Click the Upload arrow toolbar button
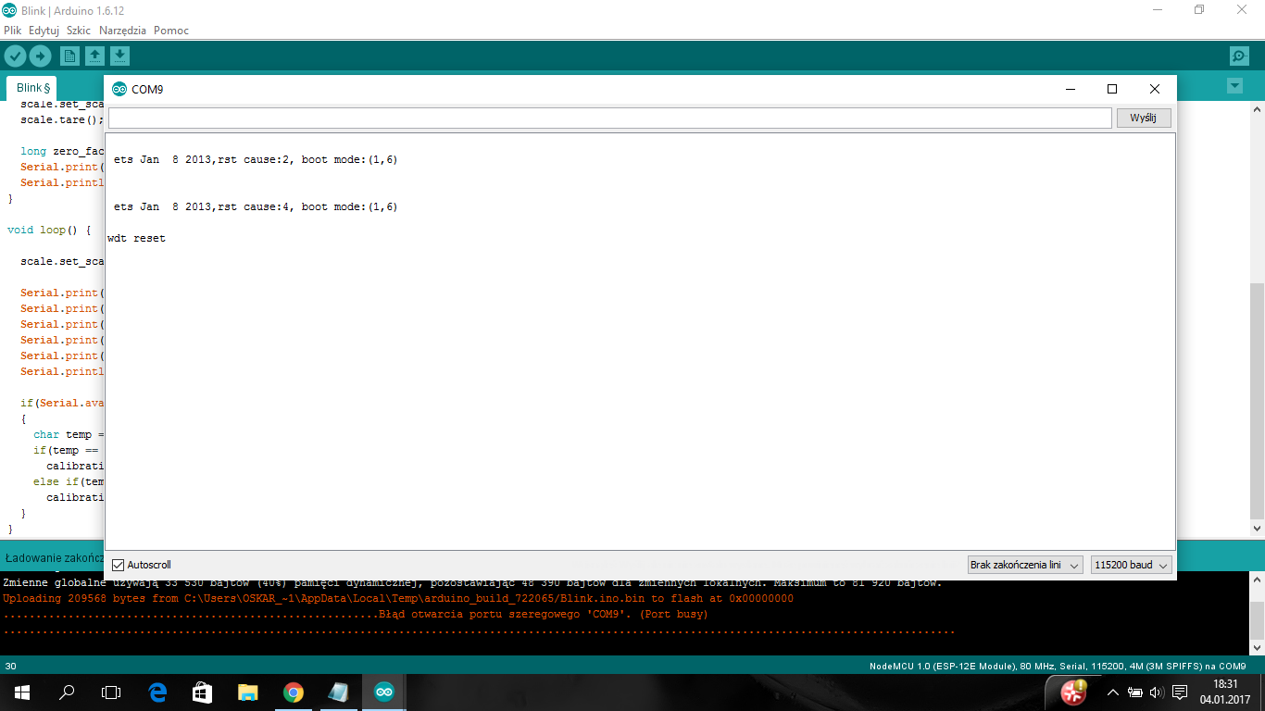 click(x=40, y=56)
